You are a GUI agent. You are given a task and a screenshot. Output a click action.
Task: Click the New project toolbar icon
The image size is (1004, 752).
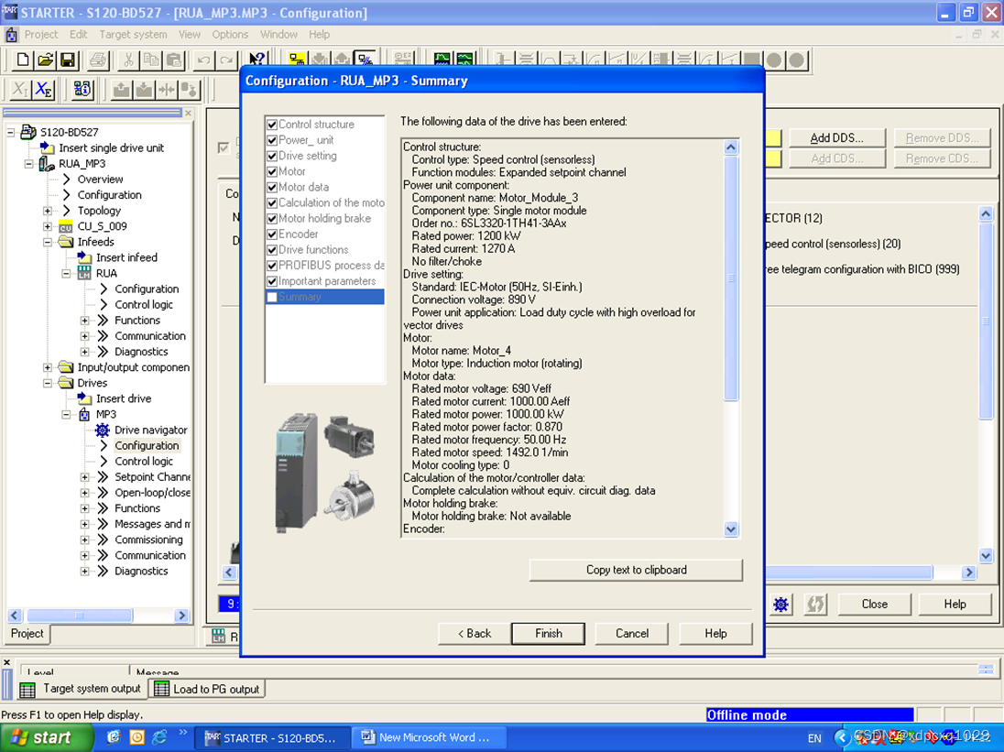click(22, 60)
